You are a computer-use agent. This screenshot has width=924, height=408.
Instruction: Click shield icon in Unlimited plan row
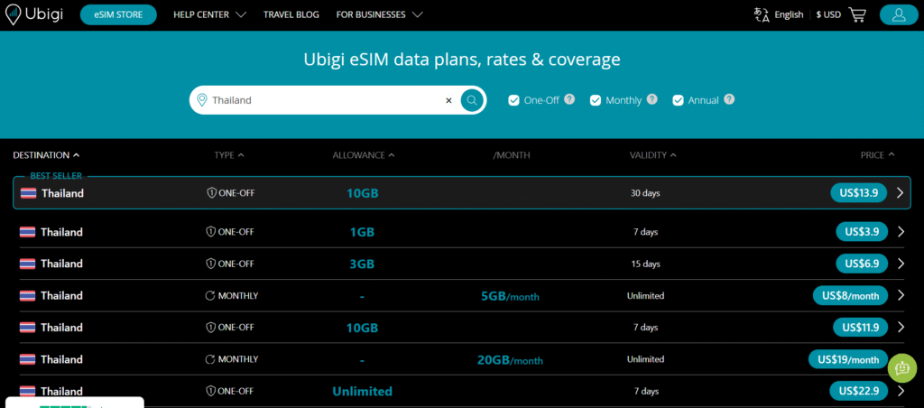click(x=211, y=391)
